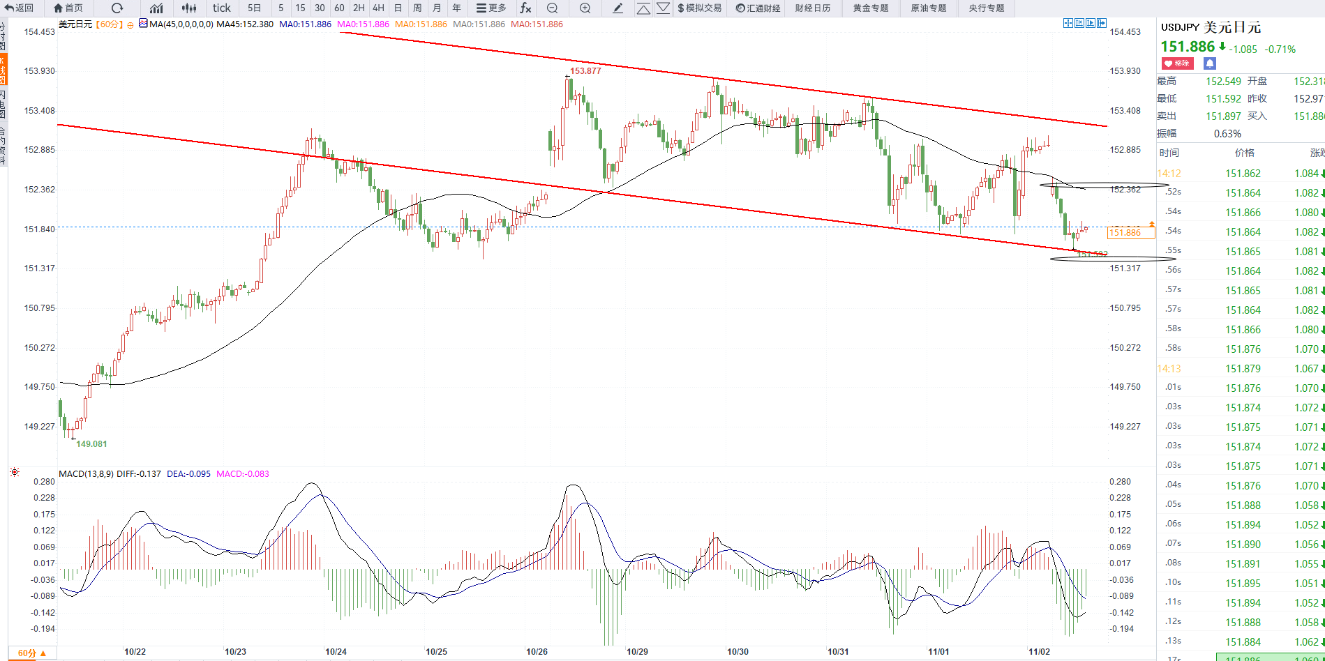Switch to 闪电图 side tab
The height and width of the screenshot is (661, 1325).
[x=3, y=105]
